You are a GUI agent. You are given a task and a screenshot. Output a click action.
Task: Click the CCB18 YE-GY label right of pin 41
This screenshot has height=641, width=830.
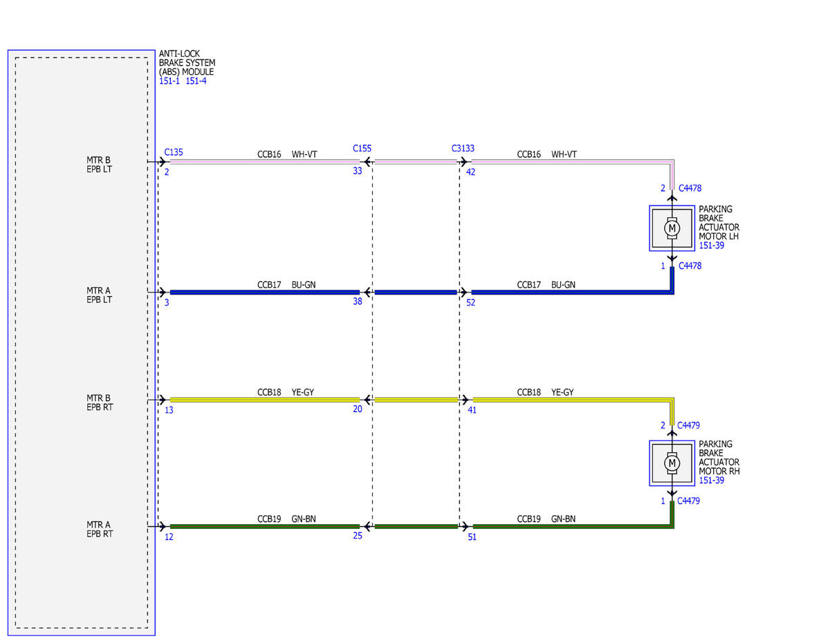pos(546,392)
